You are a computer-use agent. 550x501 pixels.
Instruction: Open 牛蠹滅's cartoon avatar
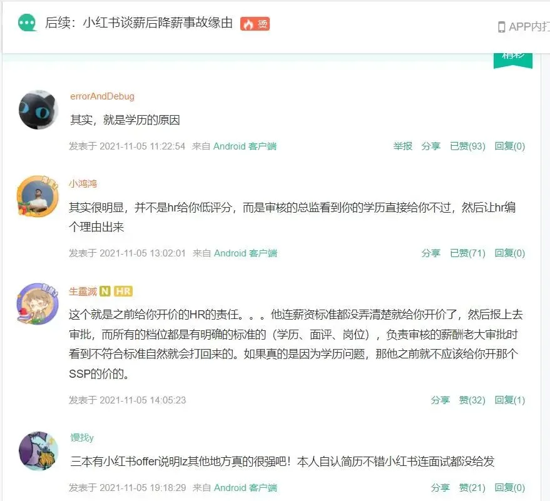pos(38,303)
